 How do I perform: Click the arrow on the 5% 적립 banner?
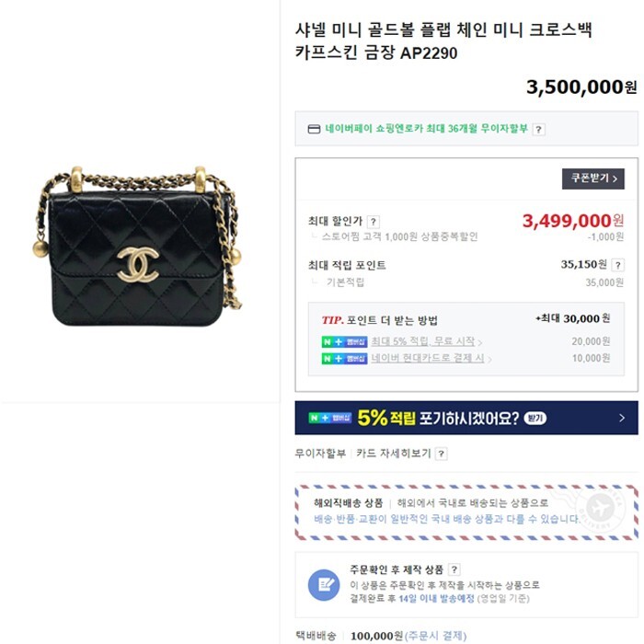point(622,418)
